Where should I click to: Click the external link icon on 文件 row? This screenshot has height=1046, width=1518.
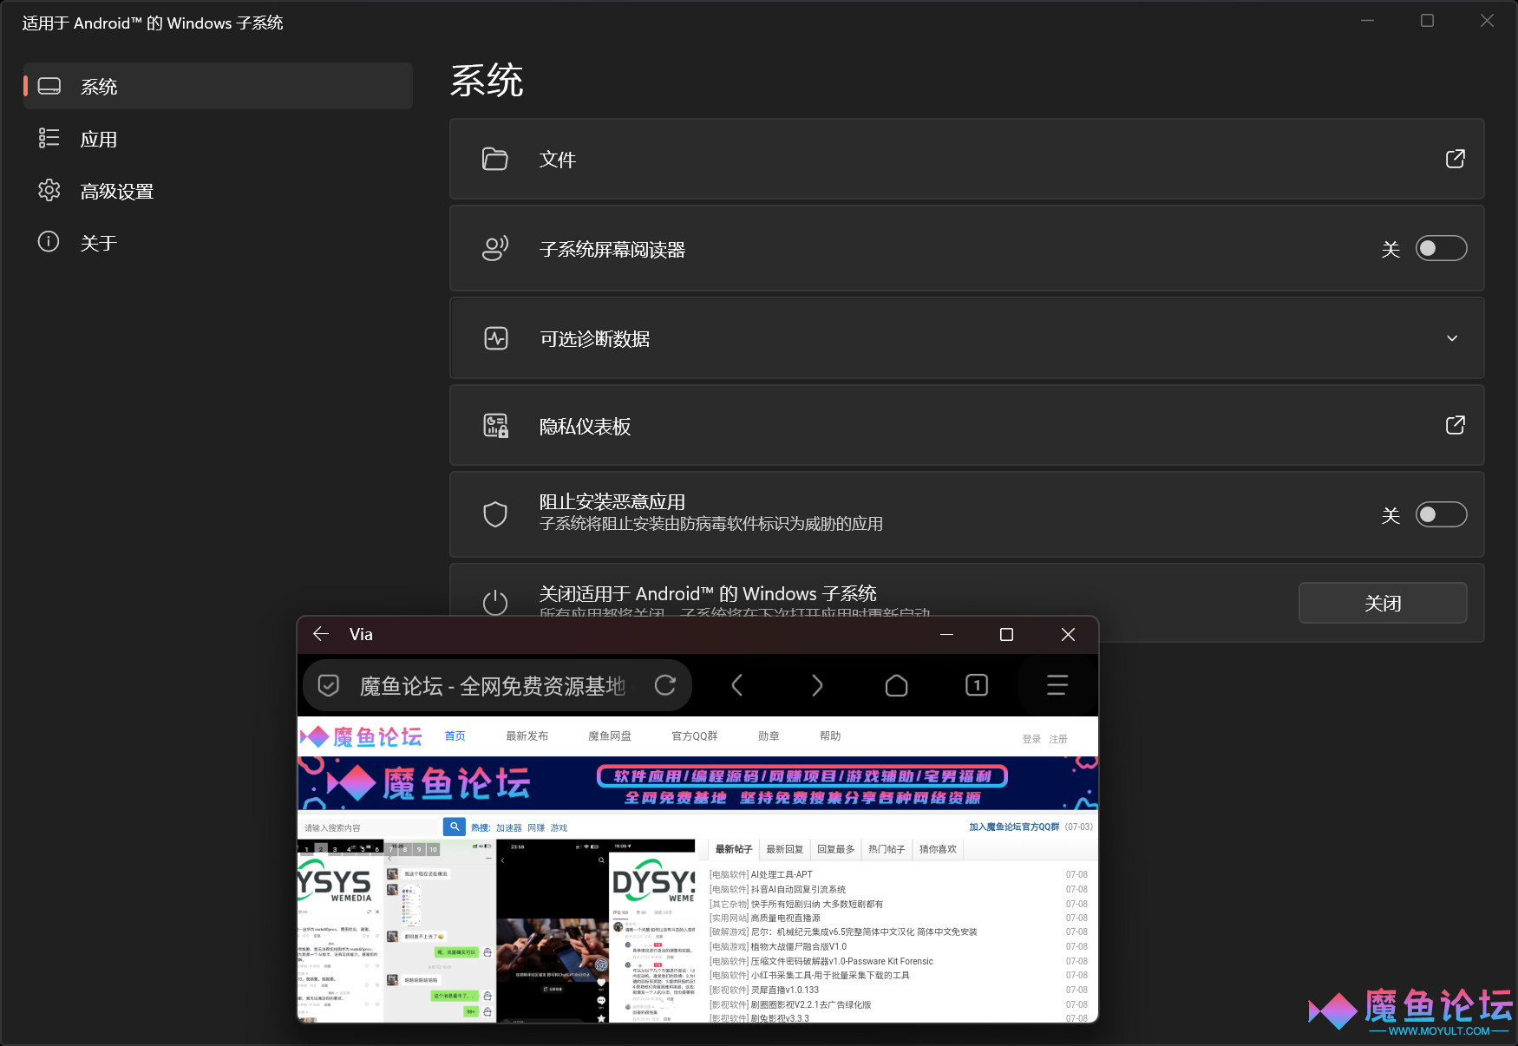pyautogui.click(x=1455, y=159)
